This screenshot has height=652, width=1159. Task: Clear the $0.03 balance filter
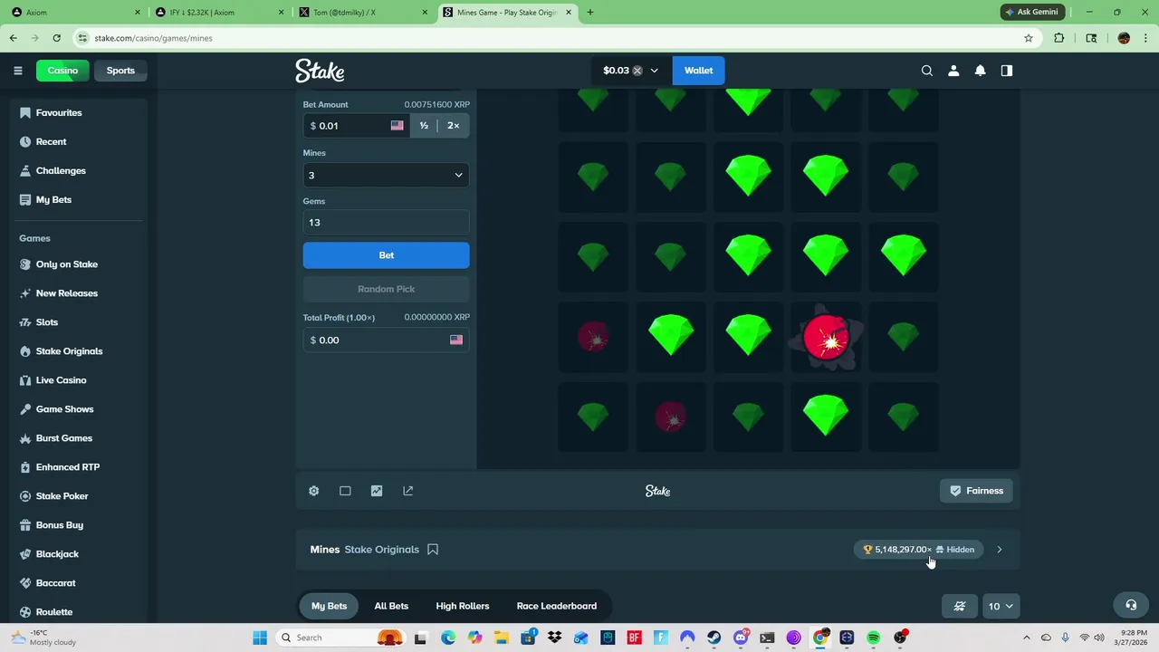tap(637, 71)
